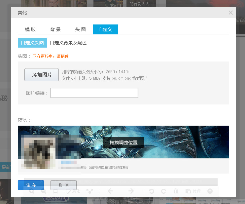The image size is (245, 204).
Task: Click the 拖拽调整位置 overlay label
Action: click(123, 143)
